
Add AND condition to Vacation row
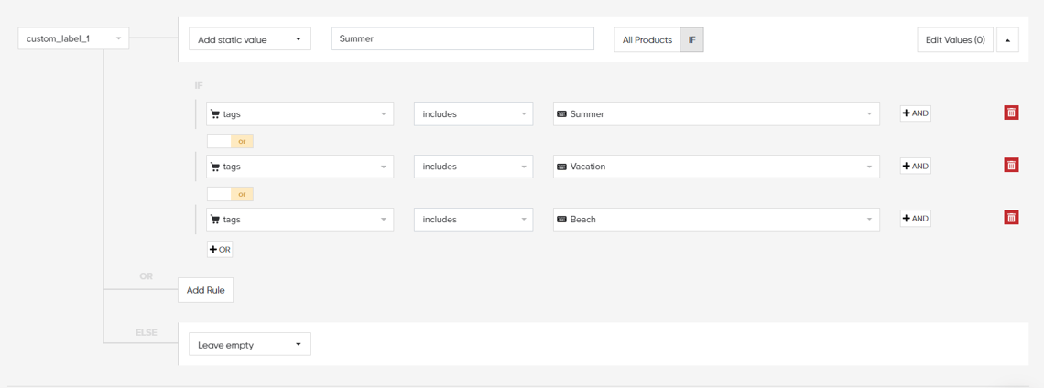click(915, 166)
